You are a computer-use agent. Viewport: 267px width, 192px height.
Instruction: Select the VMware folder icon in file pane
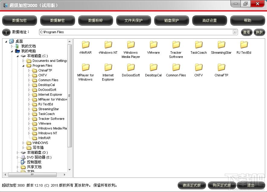[154, 45]
